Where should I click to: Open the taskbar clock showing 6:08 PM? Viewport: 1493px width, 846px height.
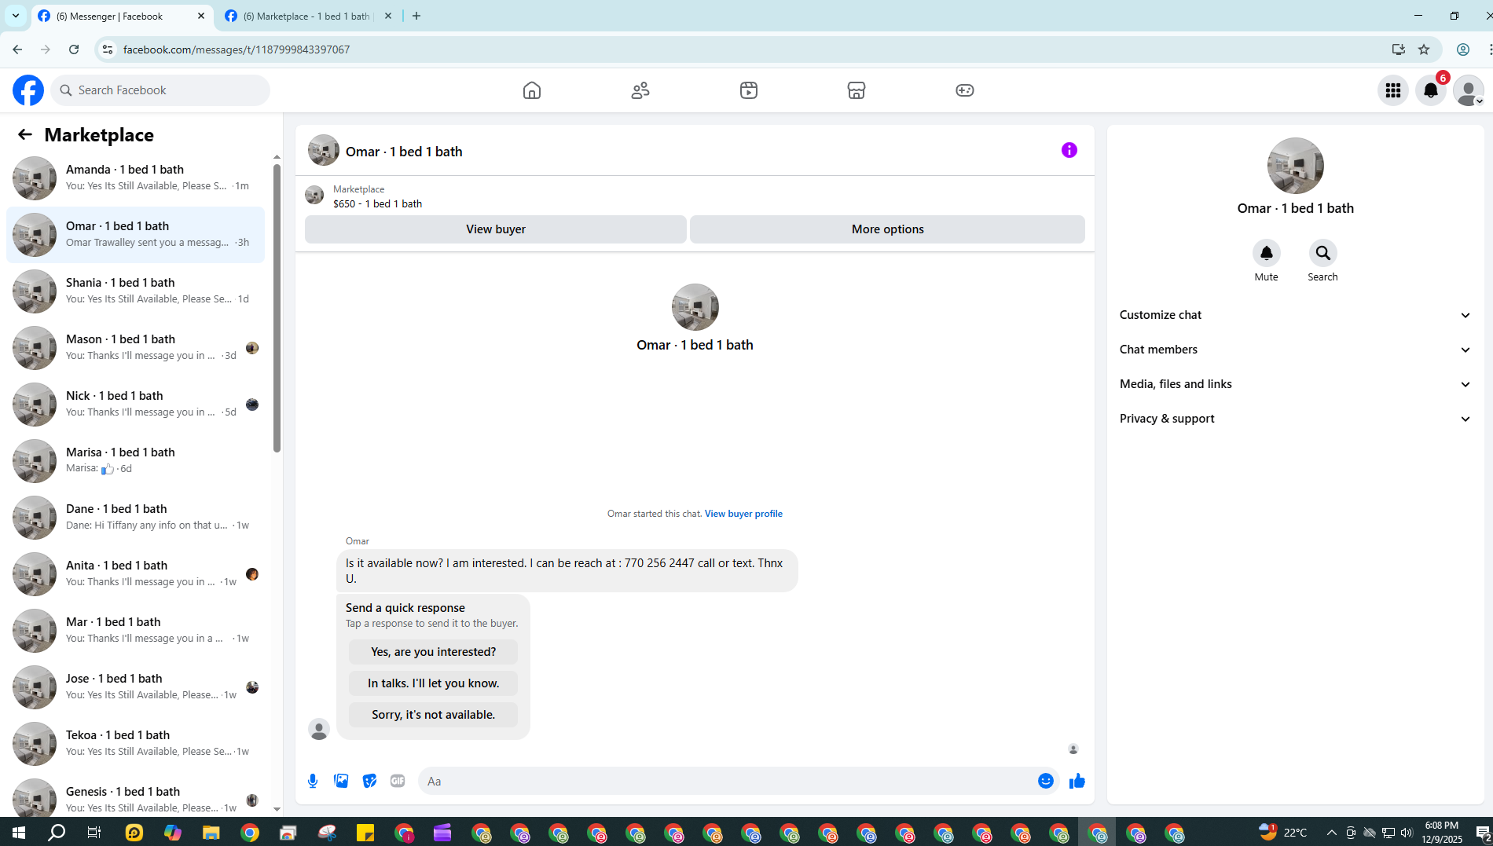click(x=1441, y=832)
